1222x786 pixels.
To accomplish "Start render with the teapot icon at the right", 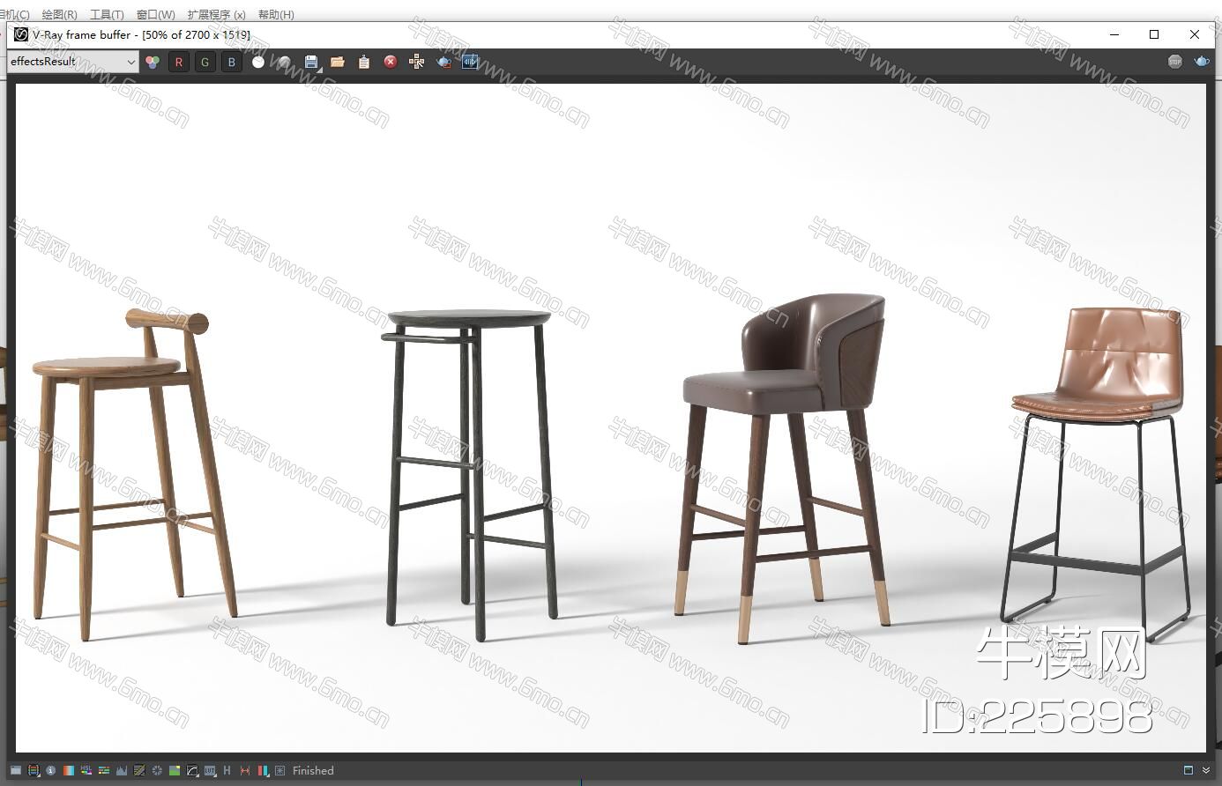I will click(x=1201, y=62).
